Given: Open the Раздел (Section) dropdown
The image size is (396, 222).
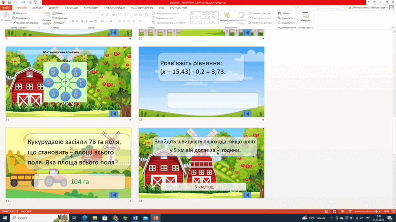Looking at the screenshot, I should coord(59,23).
